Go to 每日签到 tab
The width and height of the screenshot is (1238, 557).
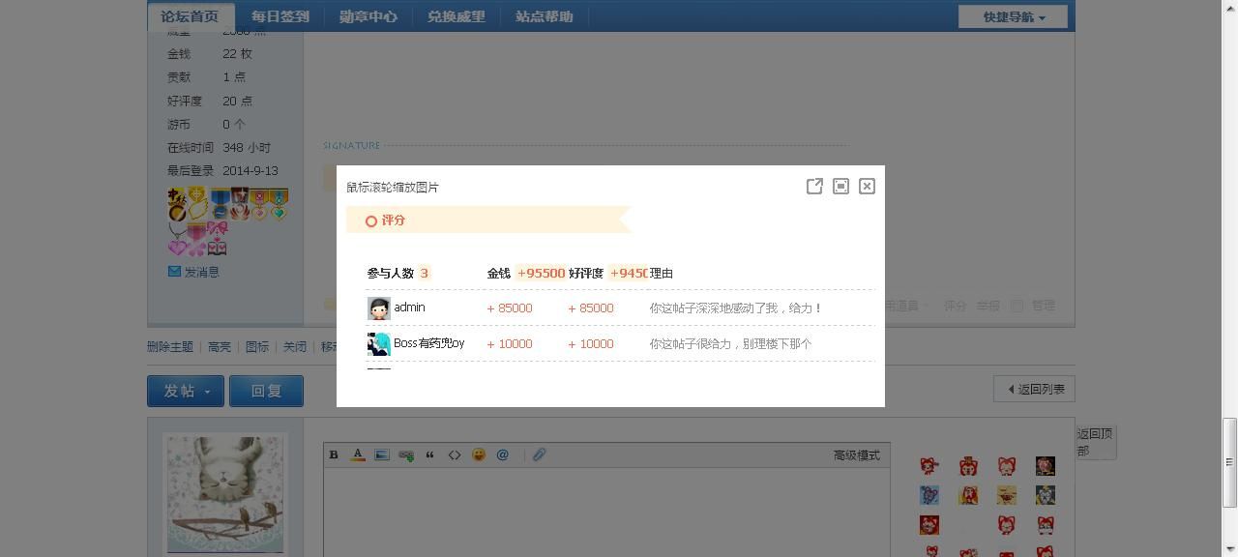coord(280,16)
